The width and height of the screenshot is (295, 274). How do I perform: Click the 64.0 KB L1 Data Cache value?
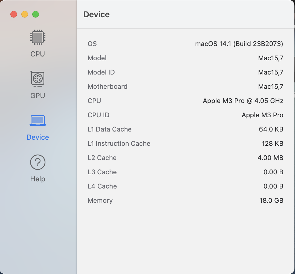pos(271,129)
